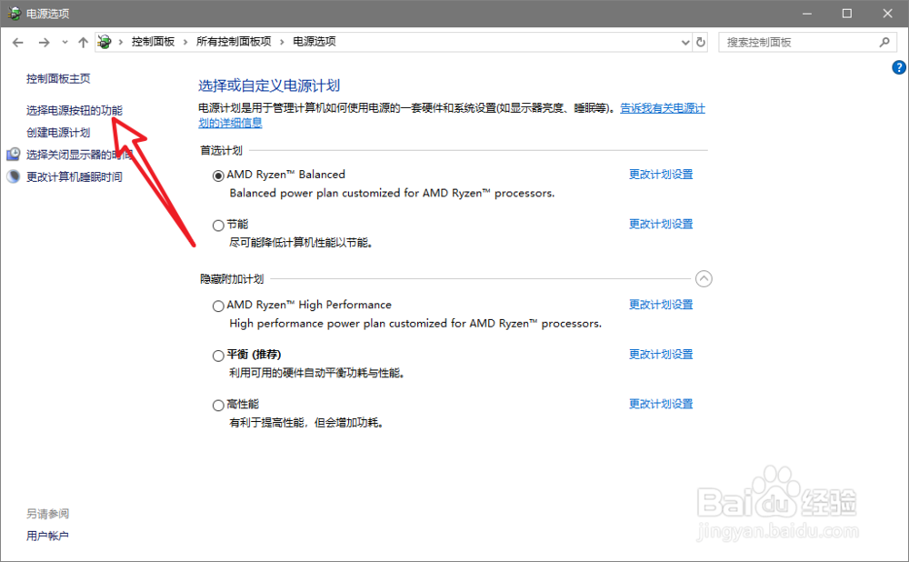
Task: Select AMD Ryzen Balanced plan radio button
Action: tap(218, 176)
